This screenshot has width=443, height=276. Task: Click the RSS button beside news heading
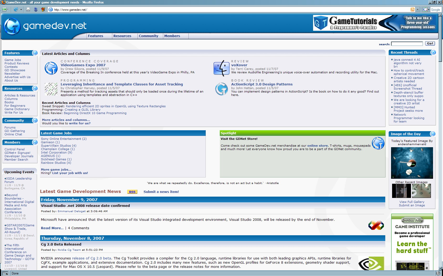(x=132, y=192)
